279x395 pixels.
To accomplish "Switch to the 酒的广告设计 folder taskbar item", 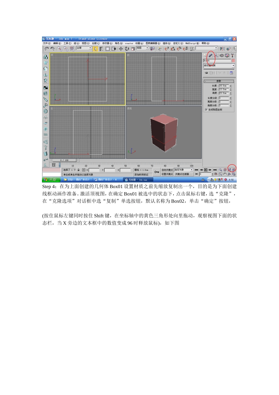I will click(77, 180).
